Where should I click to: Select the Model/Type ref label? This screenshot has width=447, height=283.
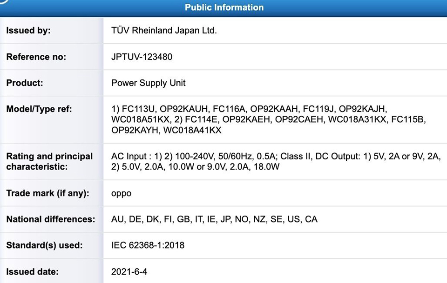39,109
